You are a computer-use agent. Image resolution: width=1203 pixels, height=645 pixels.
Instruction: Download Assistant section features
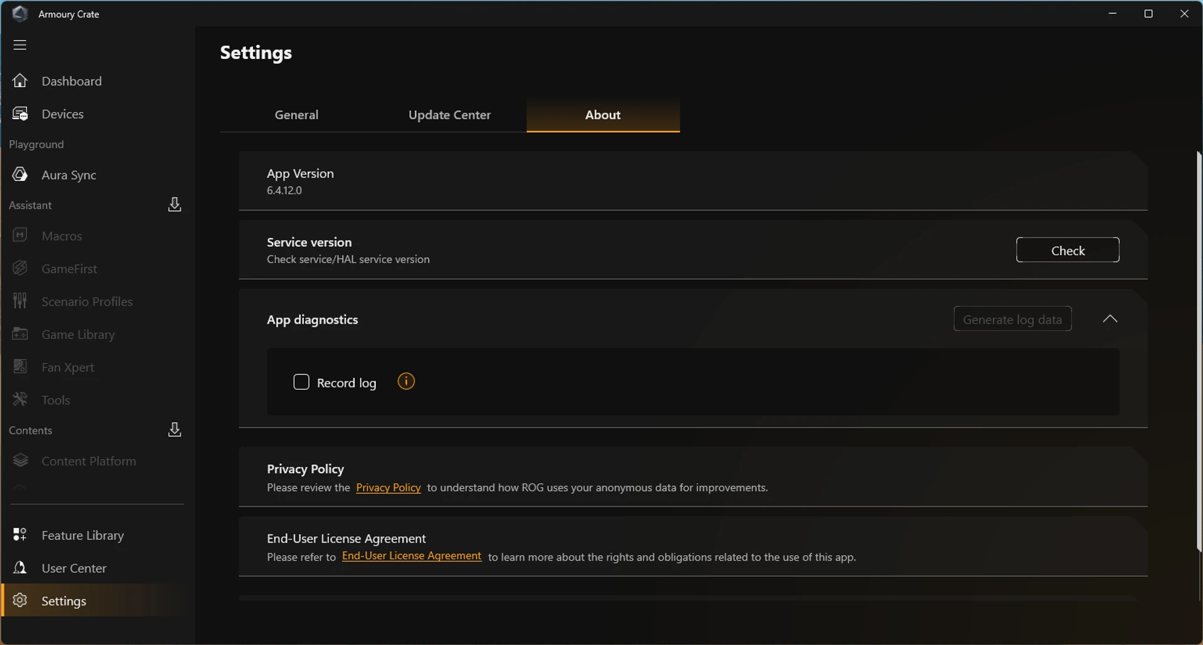175,205
